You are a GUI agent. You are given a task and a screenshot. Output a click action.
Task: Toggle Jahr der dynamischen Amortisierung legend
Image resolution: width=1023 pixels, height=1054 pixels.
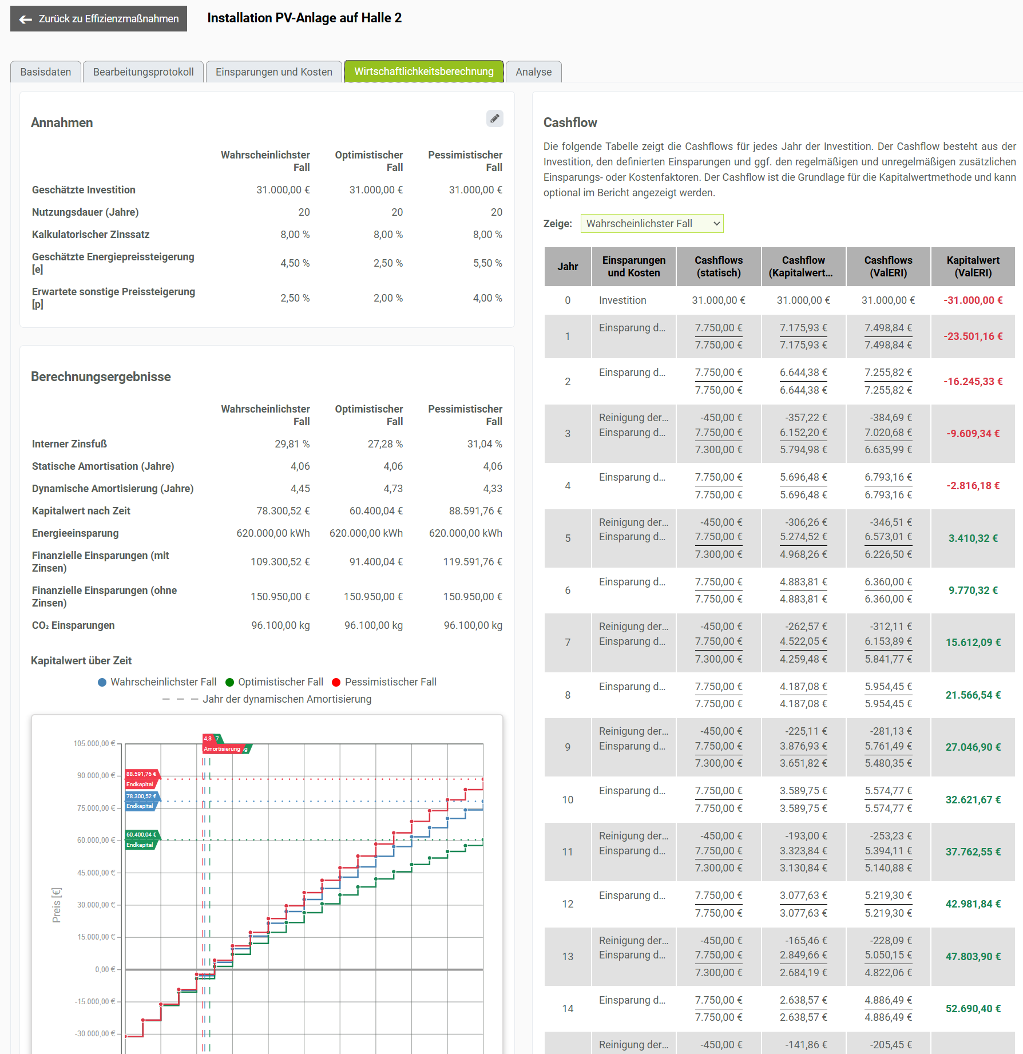[x=267, y=699]
